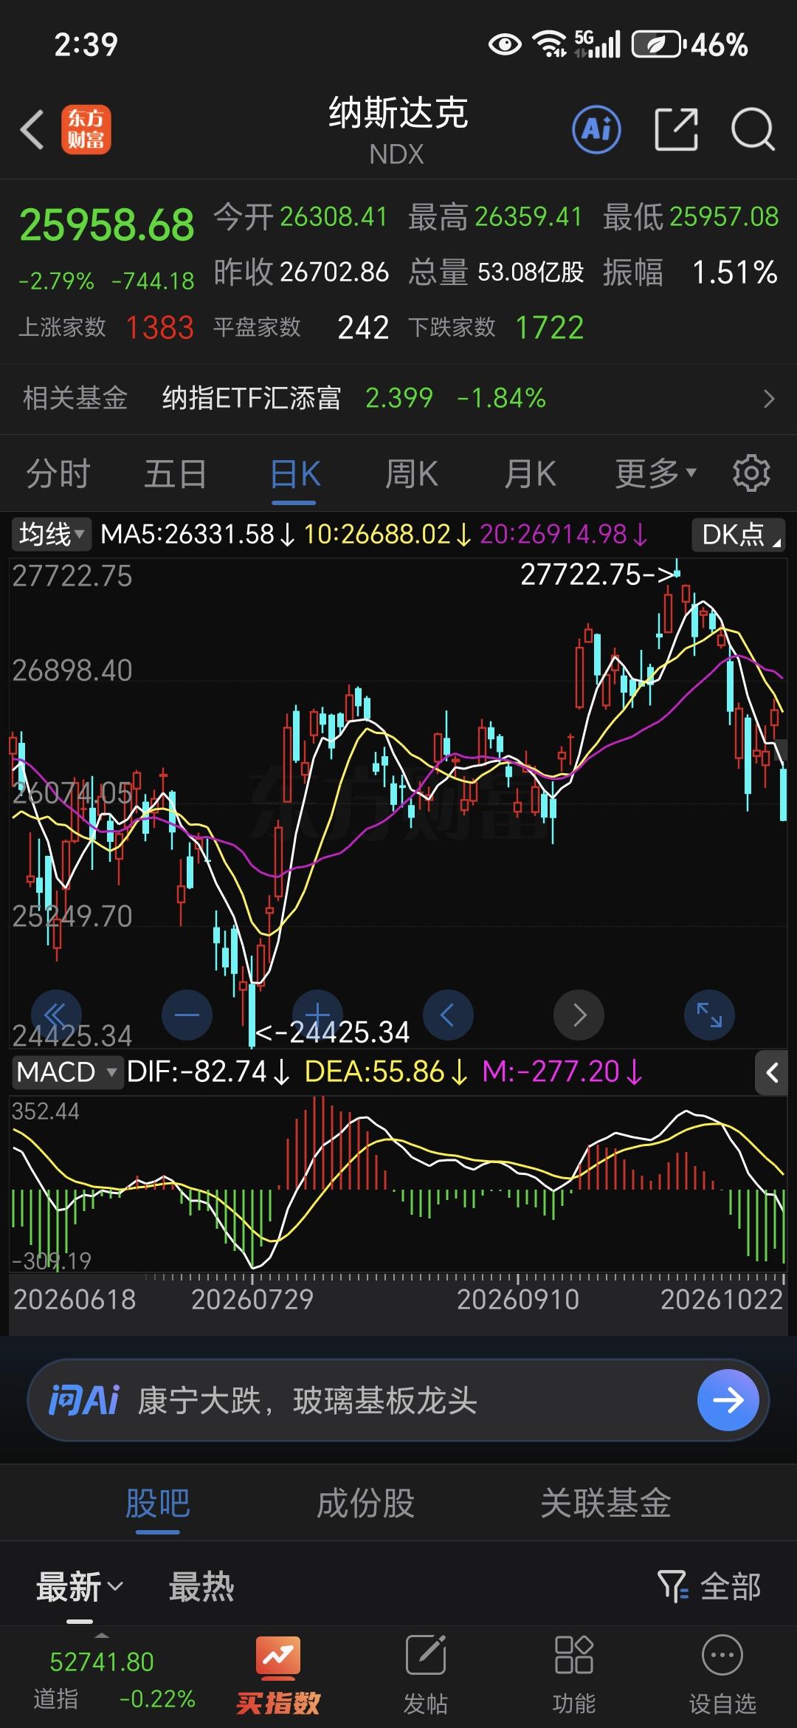797x1728 pixels.
Task: Switch to 周K chart tab
Action: coord(412,473)
